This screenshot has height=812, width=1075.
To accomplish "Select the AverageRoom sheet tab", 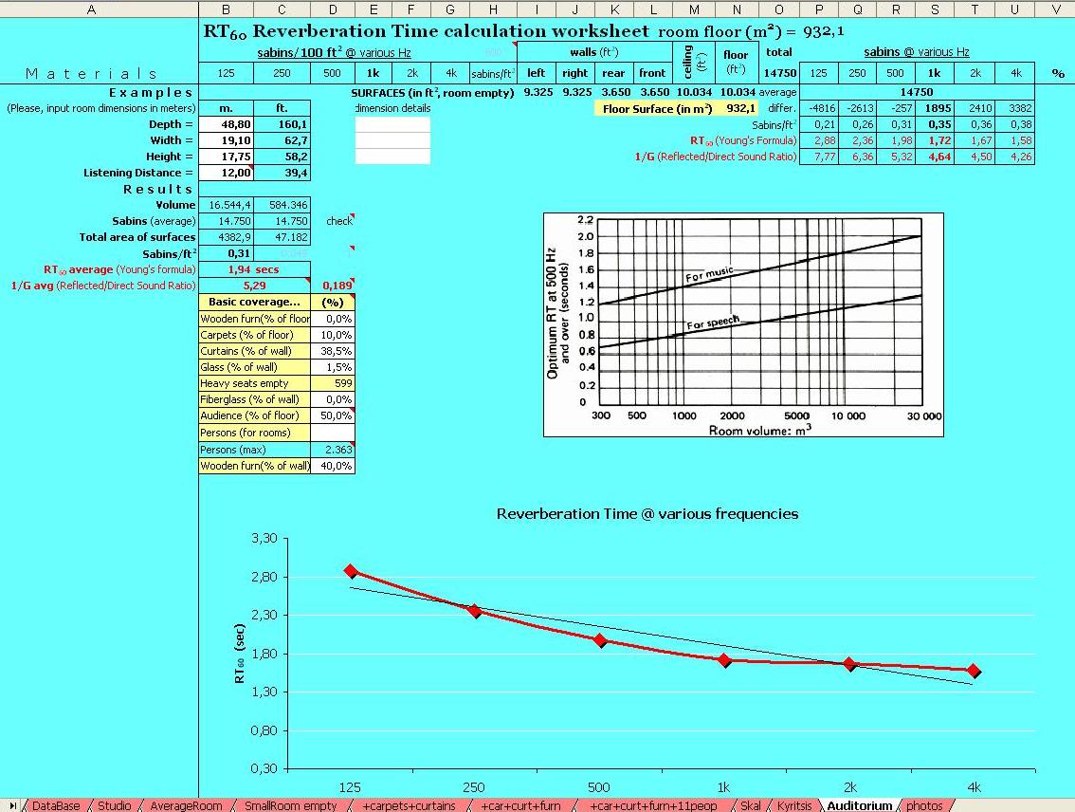I will pos(186,805).
